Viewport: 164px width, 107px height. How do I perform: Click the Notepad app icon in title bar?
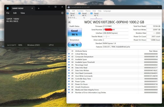[x=8, y=8]
